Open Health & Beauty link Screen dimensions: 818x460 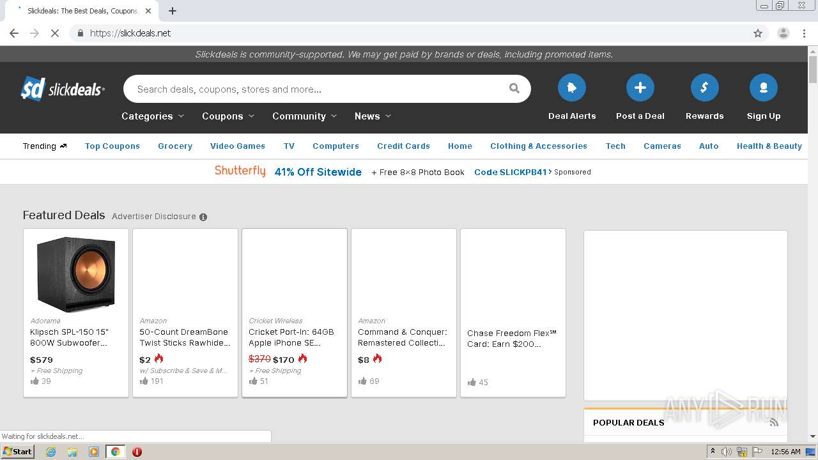pyautogui.click(x=769, y=146)
